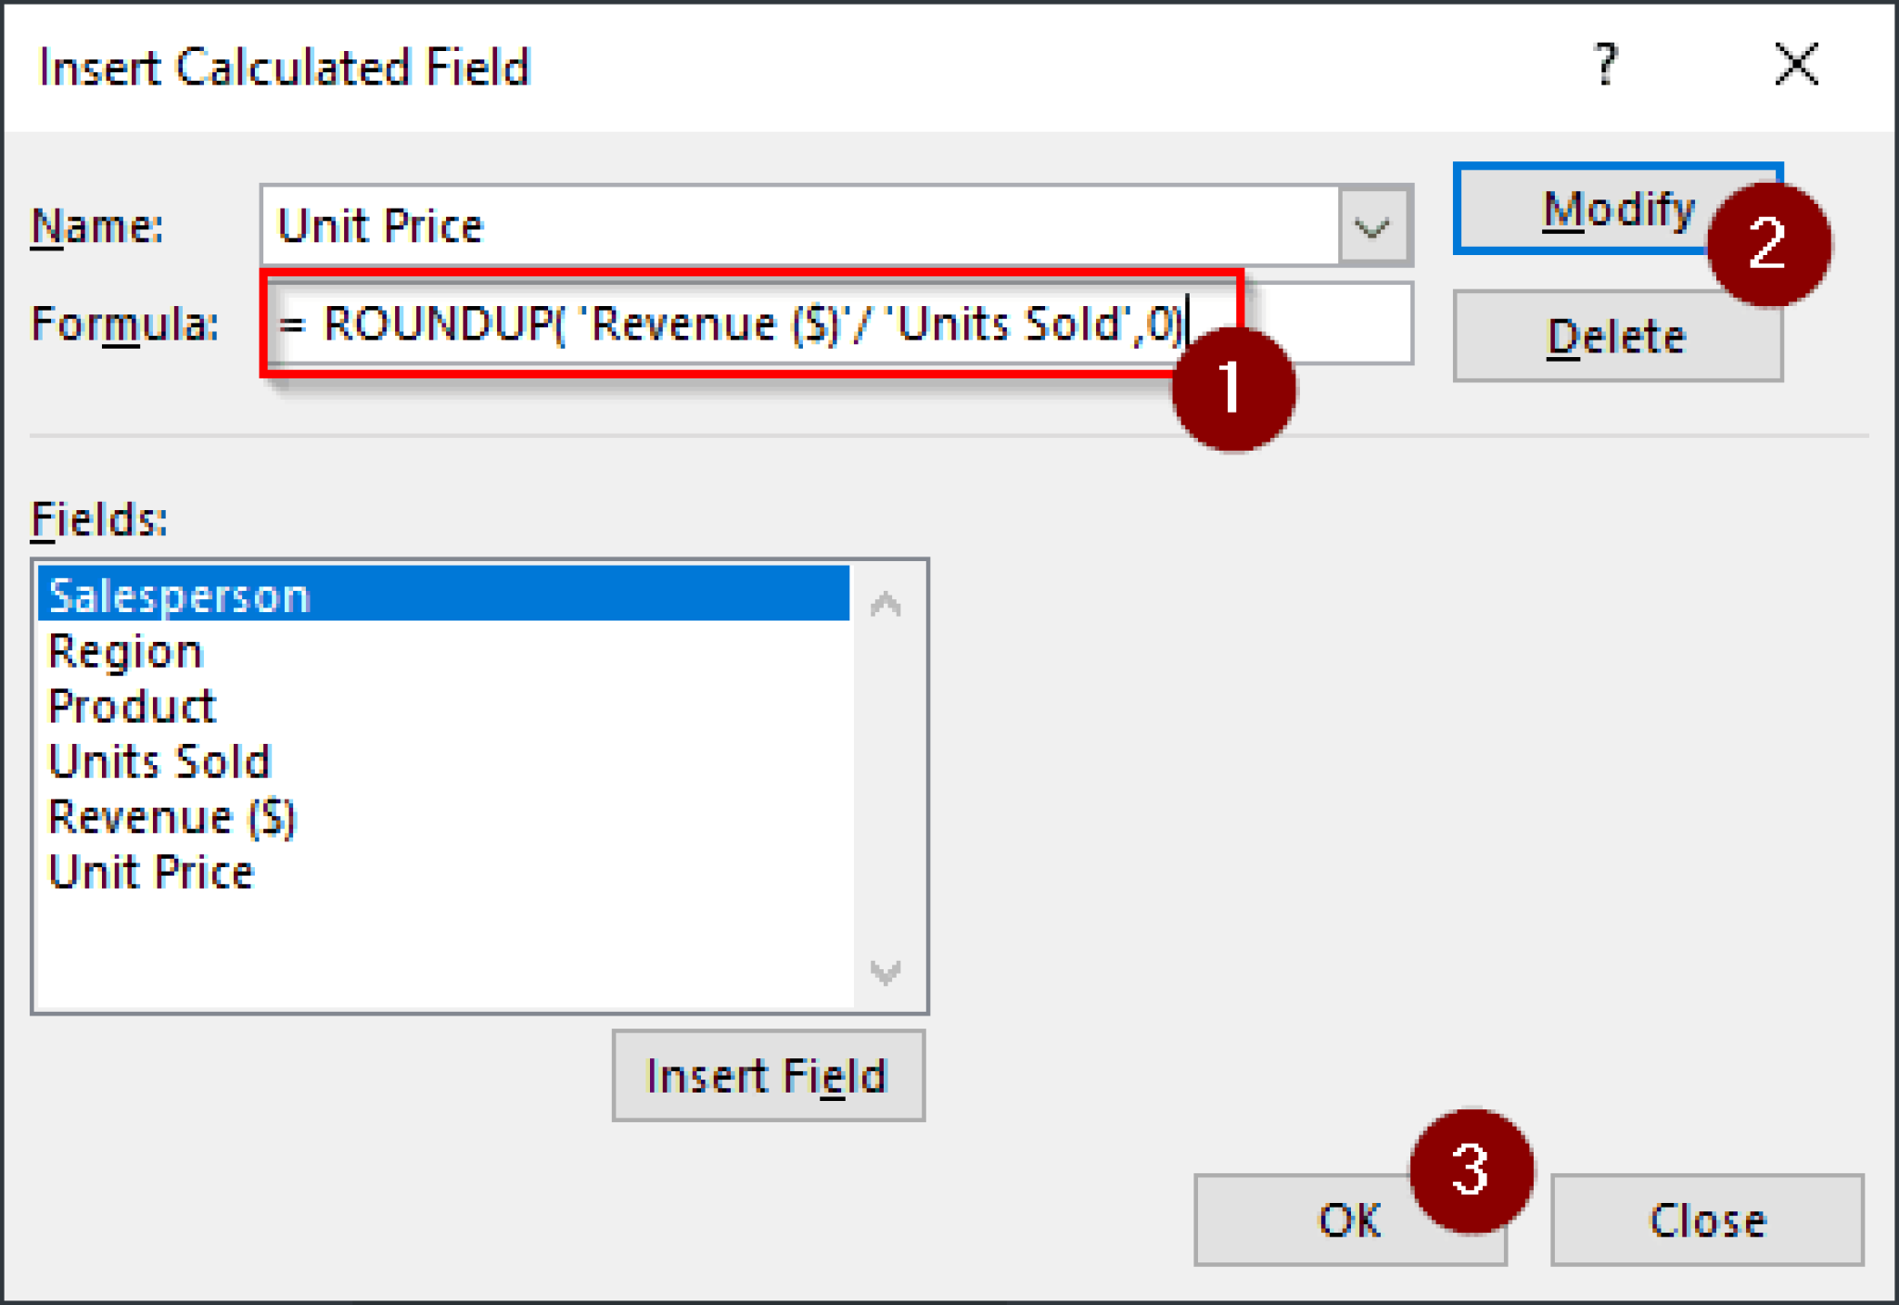Confirm with the OK button

coord(1350,1221)
